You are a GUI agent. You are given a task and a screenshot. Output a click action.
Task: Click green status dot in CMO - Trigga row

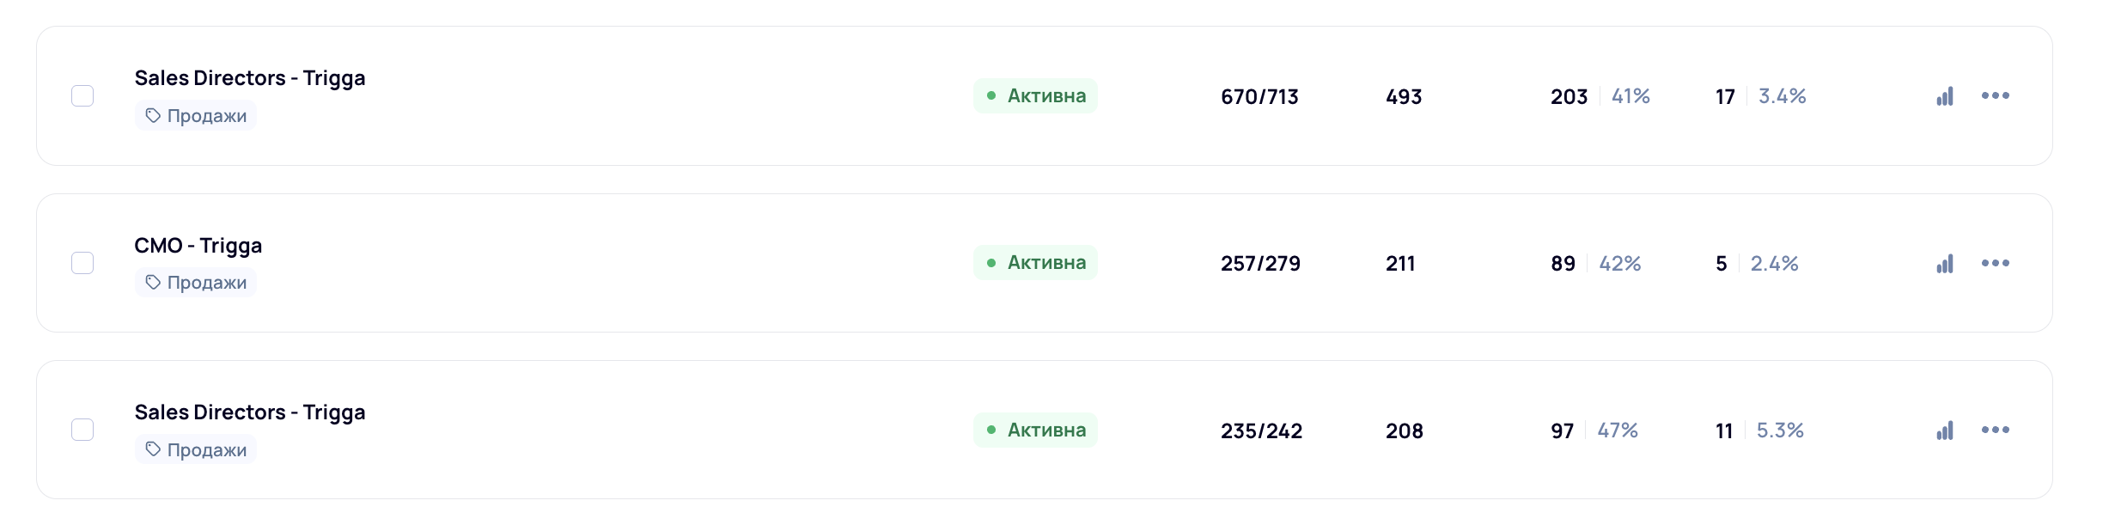pyautogui.click(x=991, y=263)
